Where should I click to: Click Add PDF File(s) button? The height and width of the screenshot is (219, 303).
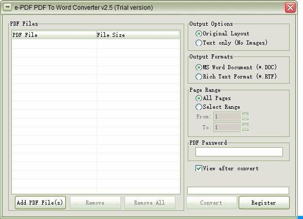click(40, 203)
